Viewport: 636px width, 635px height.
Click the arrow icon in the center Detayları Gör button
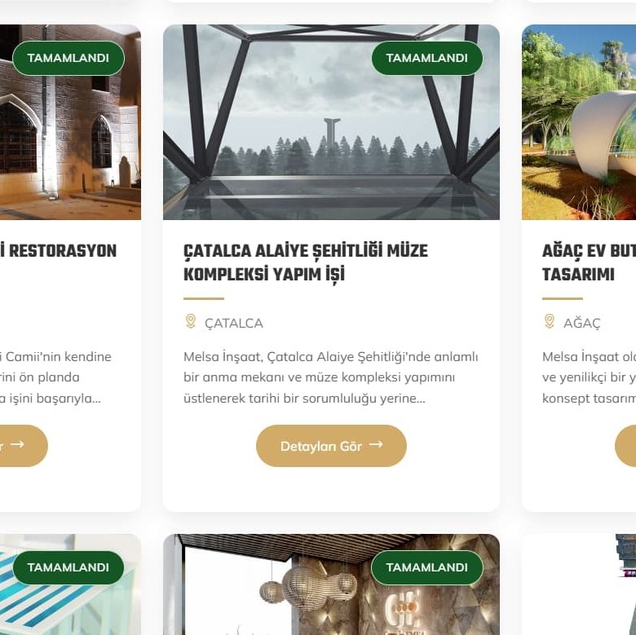376,444
